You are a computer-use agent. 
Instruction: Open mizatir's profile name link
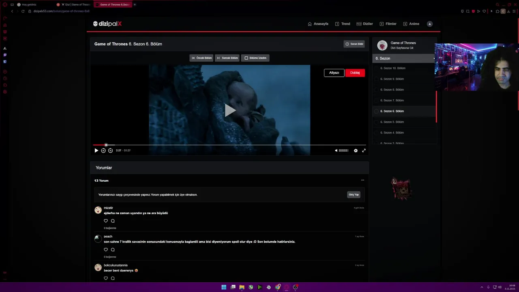pos(108,208)
